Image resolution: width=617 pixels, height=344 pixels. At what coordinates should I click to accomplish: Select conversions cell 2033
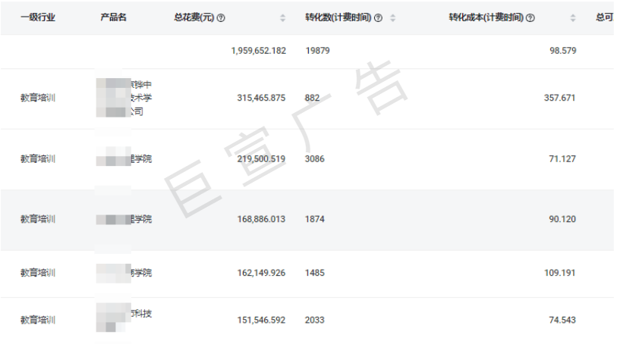(x=315, y=320)
